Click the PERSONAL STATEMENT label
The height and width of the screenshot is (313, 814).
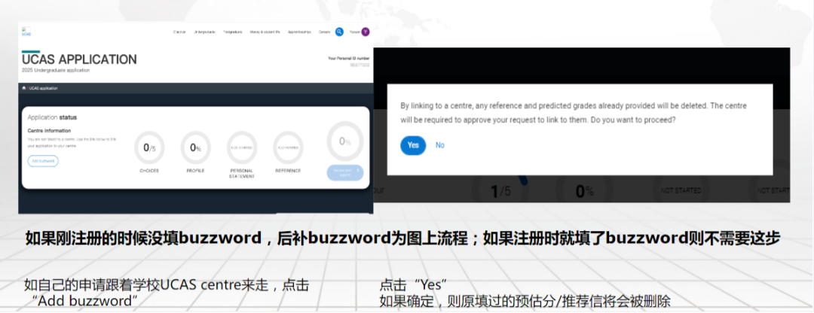pos(242,173)
